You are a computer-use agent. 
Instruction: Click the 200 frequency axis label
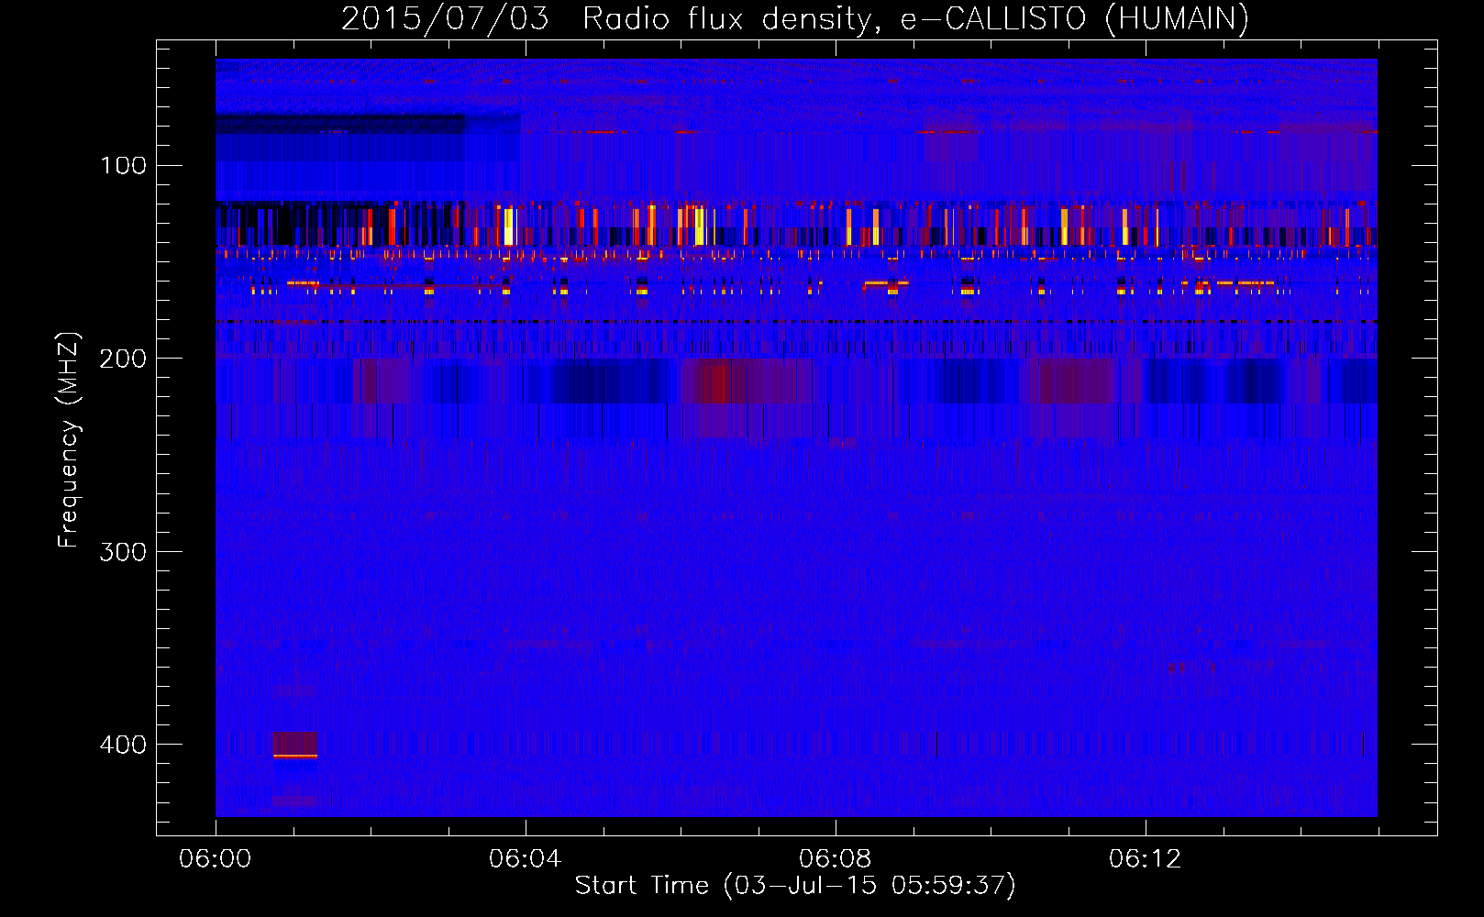coord(123,359)
